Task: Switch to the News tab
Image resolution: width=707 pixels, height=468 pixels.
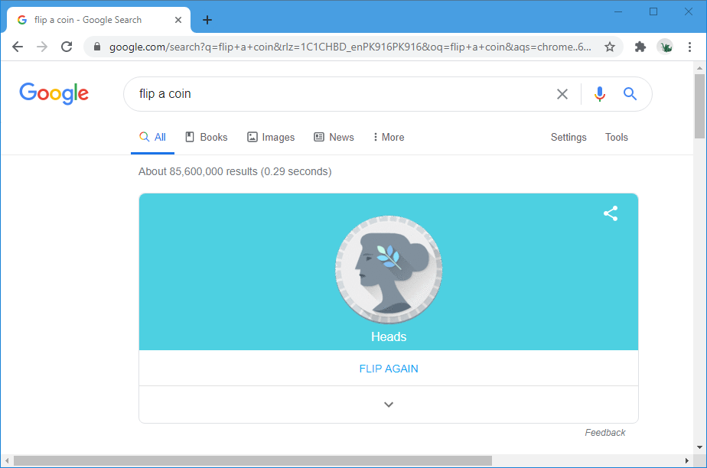Action: [x=334, y=138]
